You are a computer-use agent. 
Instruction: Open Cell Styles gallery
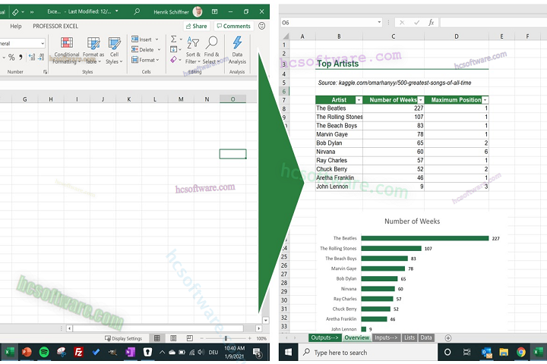coord(114,51)
